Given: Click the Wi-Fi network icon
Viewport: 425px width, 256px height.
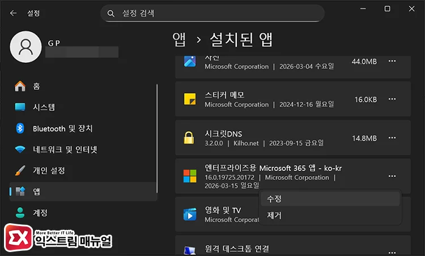Looking at the screenshot, I should click(x=20, y=149).
